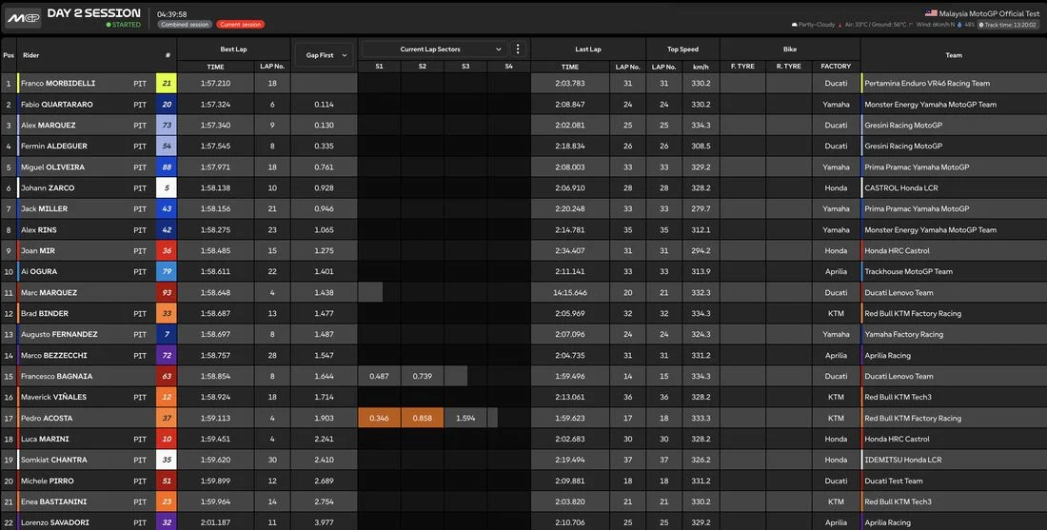Click the IDEMITSU Honda LCR team
1047x530 pixels.
click(902, 460)
